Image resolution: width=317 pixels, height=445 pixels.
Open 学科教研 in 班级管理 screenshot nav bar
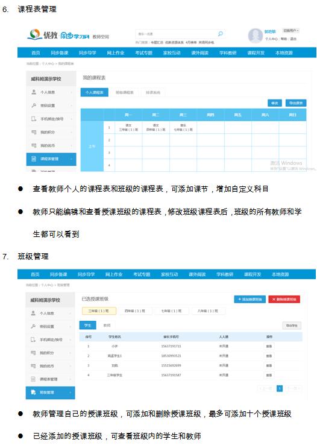point(225,274)
